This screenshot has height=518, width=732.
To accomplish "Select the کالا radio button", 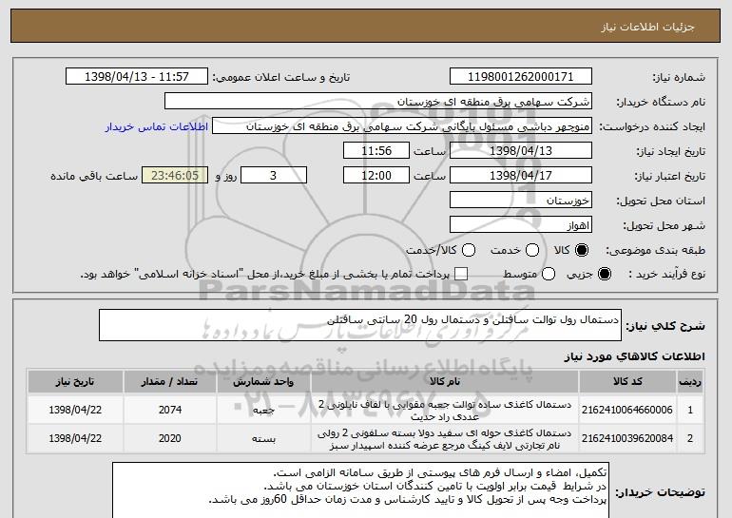I will pos(582,250).
